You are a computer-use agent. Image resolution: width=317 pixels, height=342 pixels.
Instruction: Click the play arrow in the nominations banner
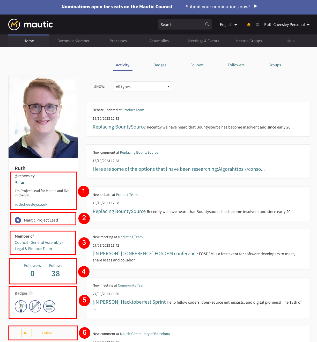click(256, 6)
